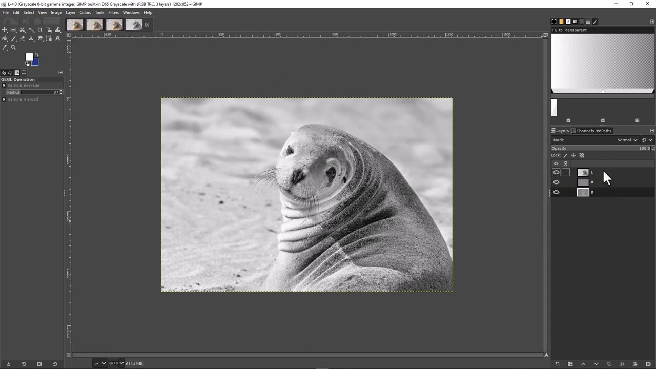Delete tool preset icon
This screenshot has width=656, height=369.
(x=39, y=364)
